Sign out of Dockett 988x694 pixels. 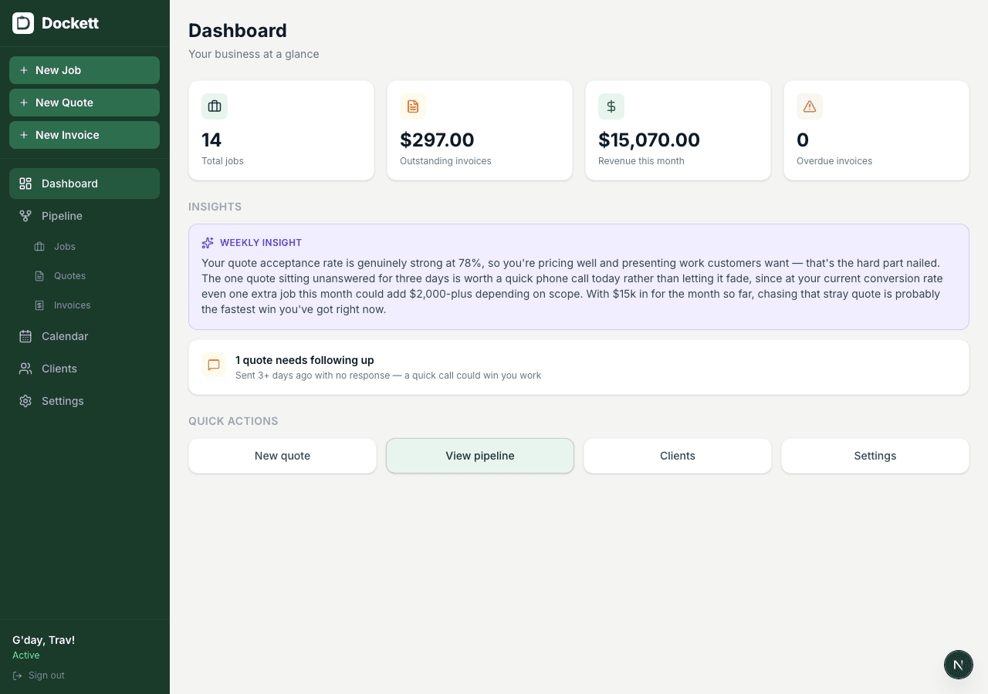click(38, 675)
